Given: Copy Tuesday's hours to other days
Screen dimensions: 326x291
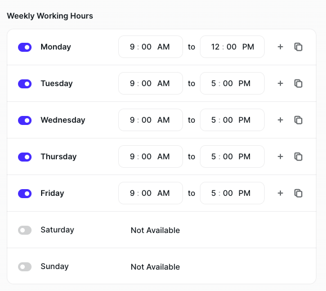Looking at the screenshot, I should 298,83.
